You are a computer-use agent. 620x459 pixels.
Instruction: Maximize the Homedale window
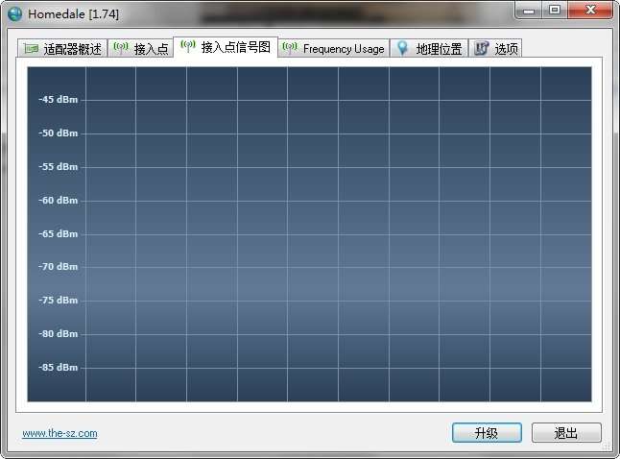[x=555, y=10]
